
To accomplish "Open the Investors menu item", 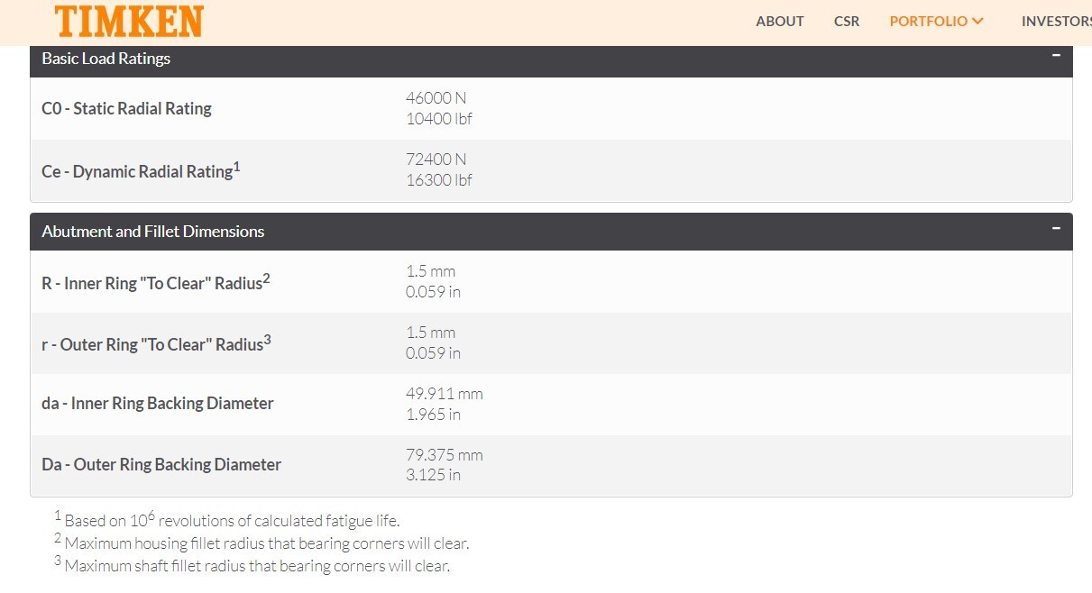I will click(1056, 21).
